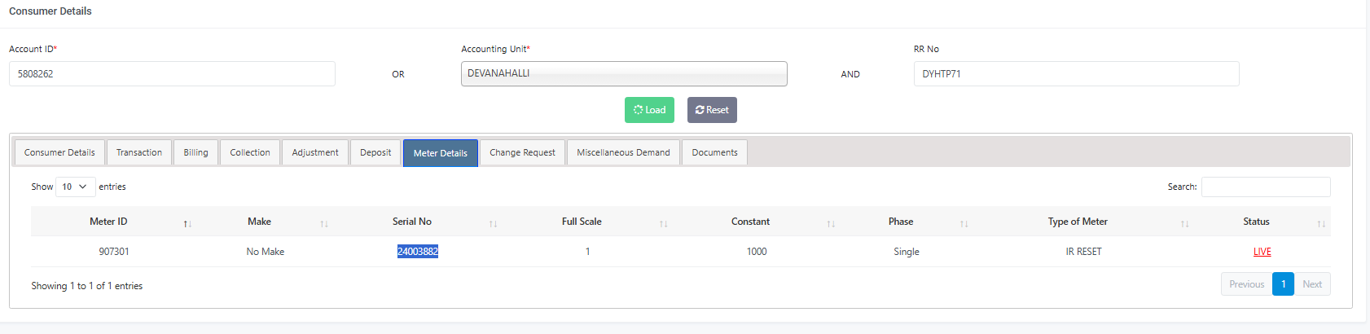The width and height of the screenshot is (1370, 334).
Task: Open the Accounting Unit DEVANAHALLI dropdown
Action: (x=624, y=73)
